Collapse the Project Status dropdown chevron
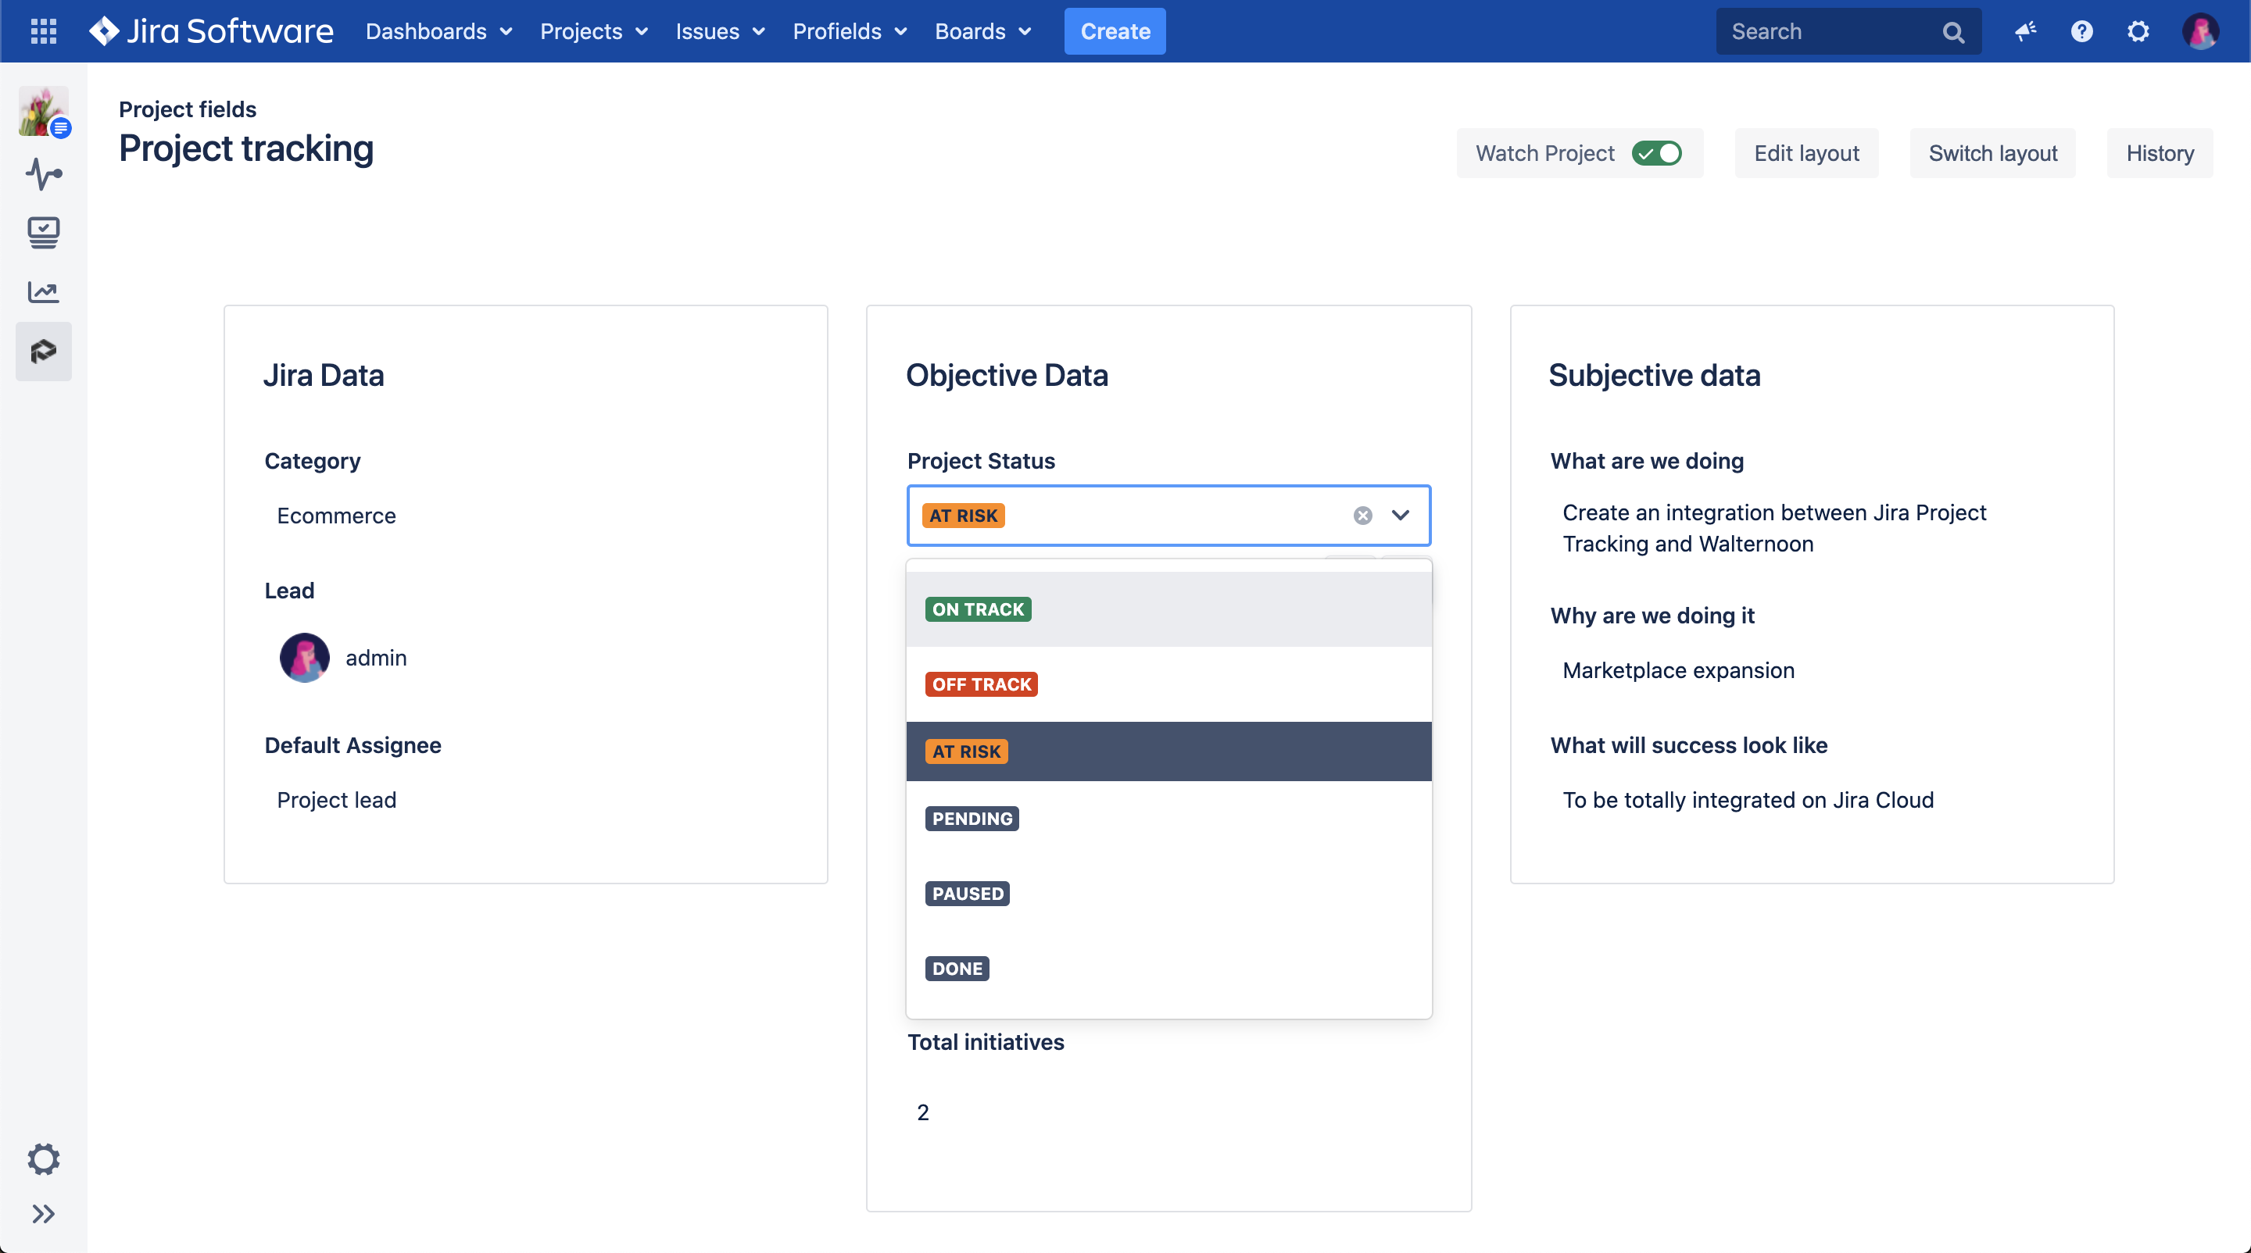The image size is (2251, 1253). [1400, 515]
